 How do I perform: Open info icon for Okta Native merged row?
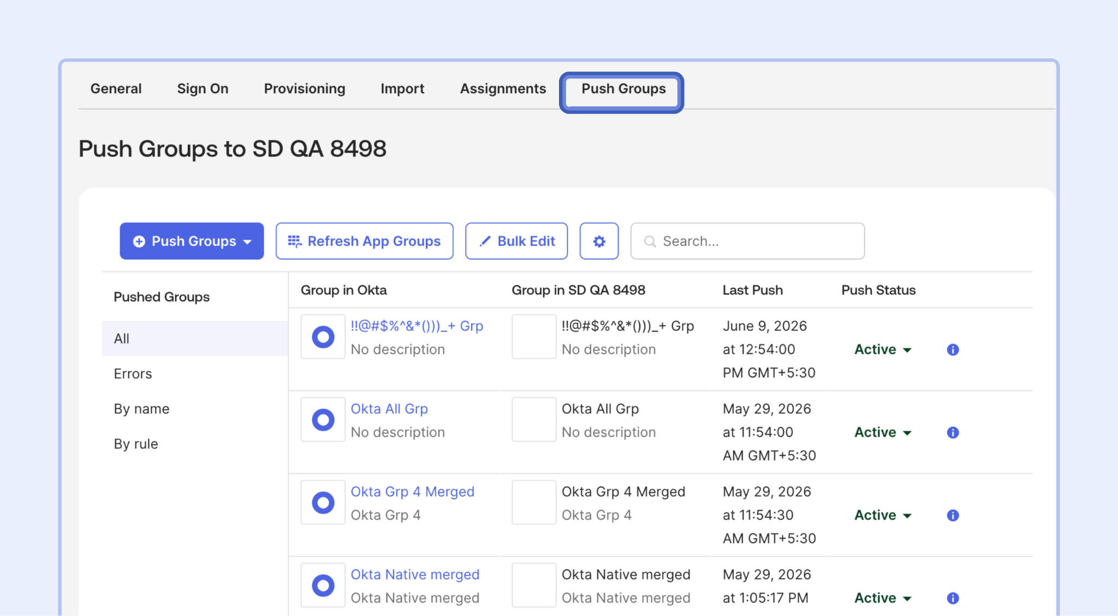[953, 599]
